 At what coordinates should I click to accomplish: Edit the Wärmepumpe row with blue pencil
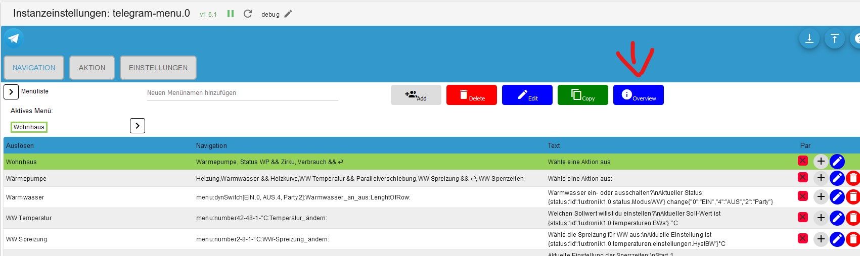[x=837, y=178]
